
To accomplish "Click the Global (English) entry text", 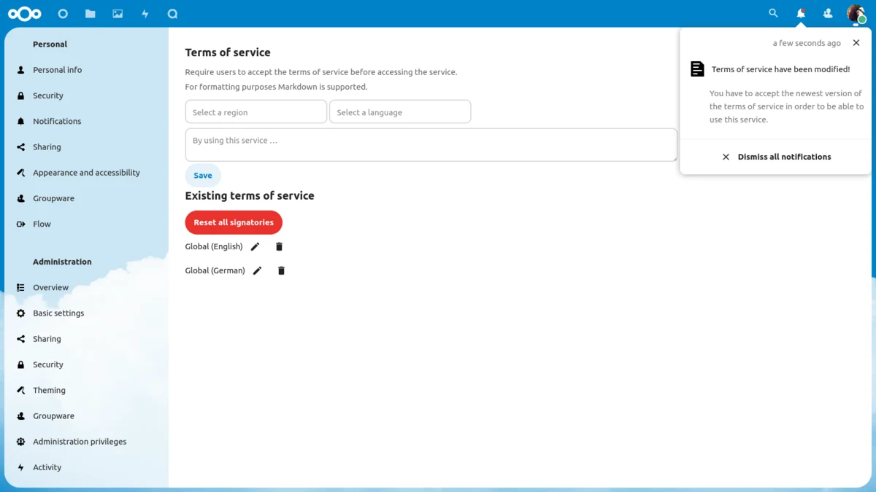I will tap(214, 246).
